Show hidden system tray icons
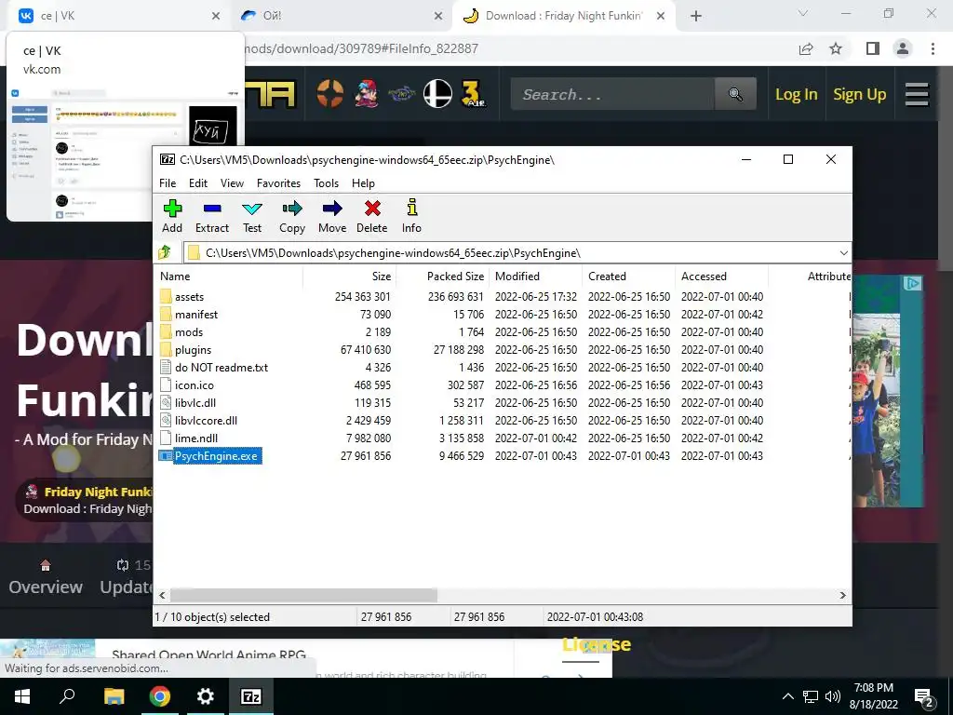This screenshot has height=715, width=953. pyautogui.click(x=787, y=696)
